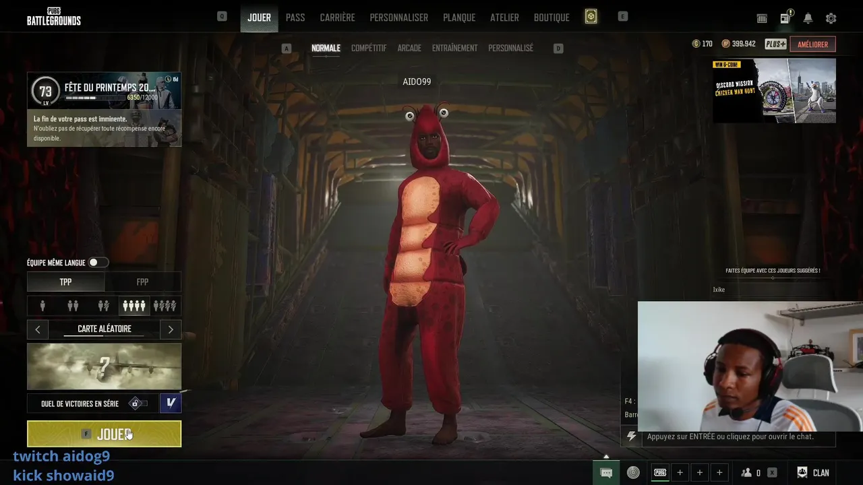Select ARCADE match type

click(x=409, y=48)
